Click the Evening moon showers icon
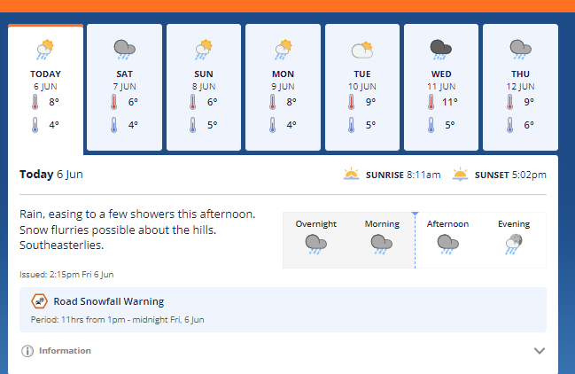The height and width of the screenshot is (374, 575). 514,245
